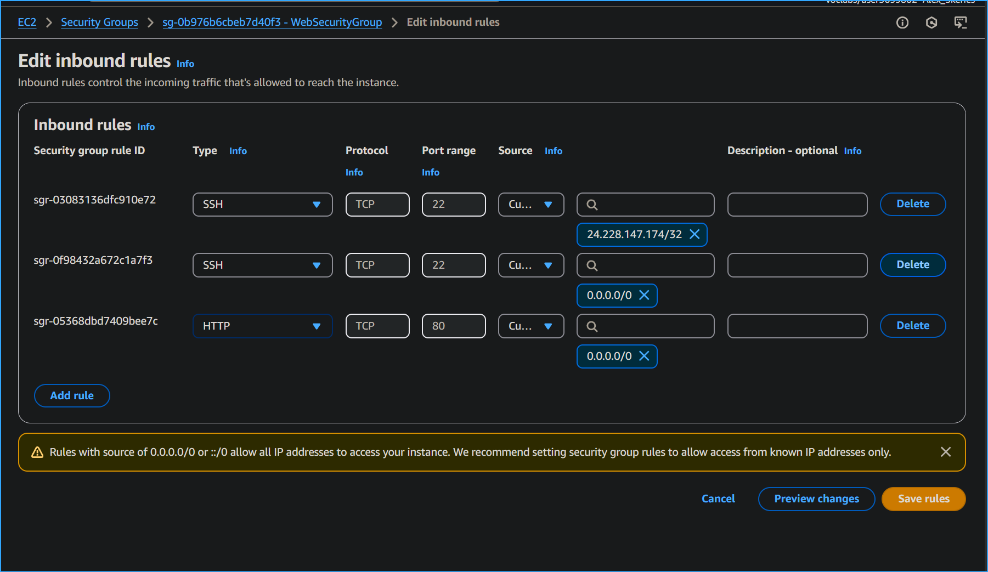The image size is (988, 572).
Task: Preview changes before saving
Action: click(816, 499)
